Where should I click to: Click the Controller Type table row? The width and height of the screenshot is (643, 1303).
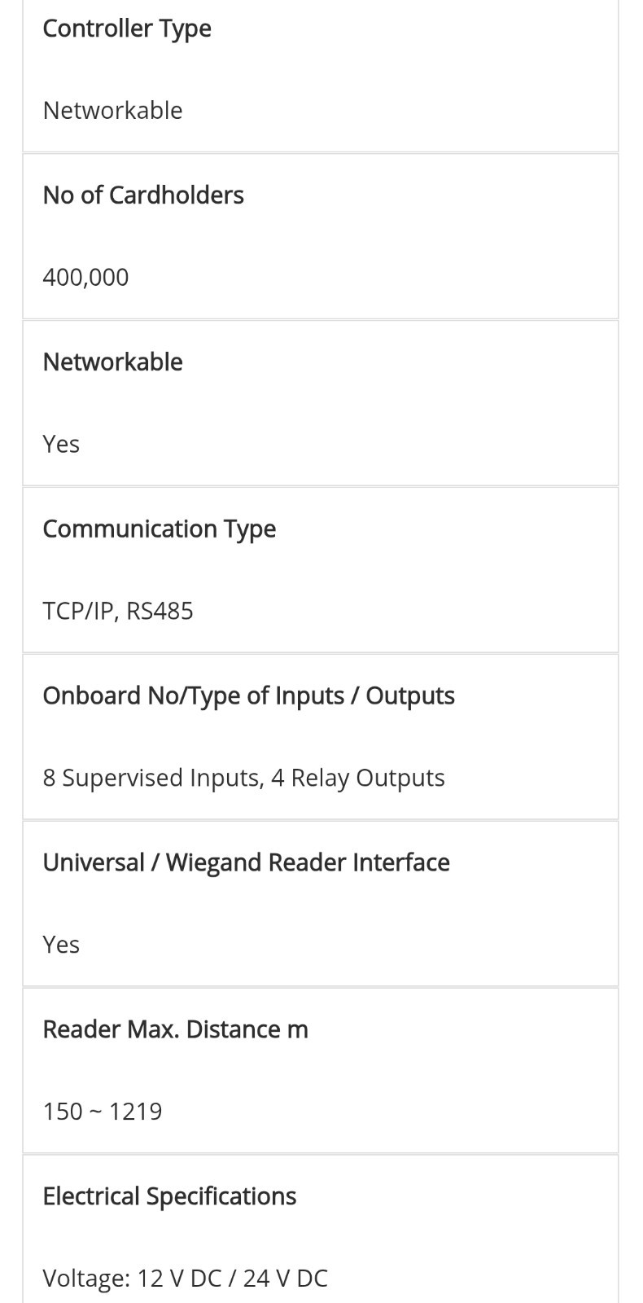point(321,76)
